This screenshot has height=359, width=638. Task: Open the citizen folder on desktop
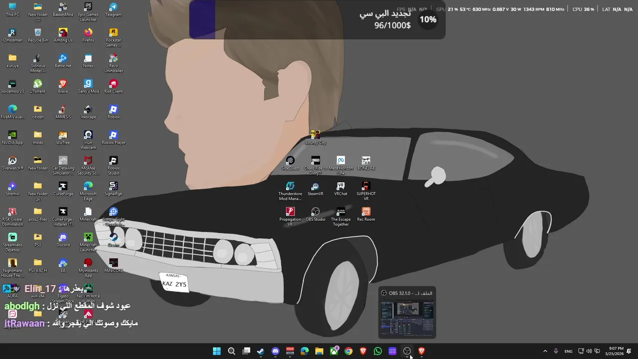click(38, 112)
